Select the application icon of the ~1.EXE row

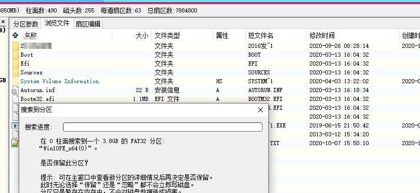pyautogui.click(x=15, y=125)
